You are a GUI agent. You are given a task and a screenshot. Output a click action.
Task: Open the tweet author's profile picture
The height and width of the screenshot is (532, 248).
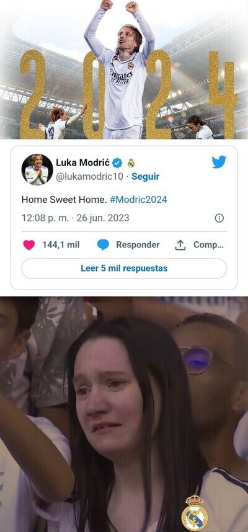click(x=37, y=170)
